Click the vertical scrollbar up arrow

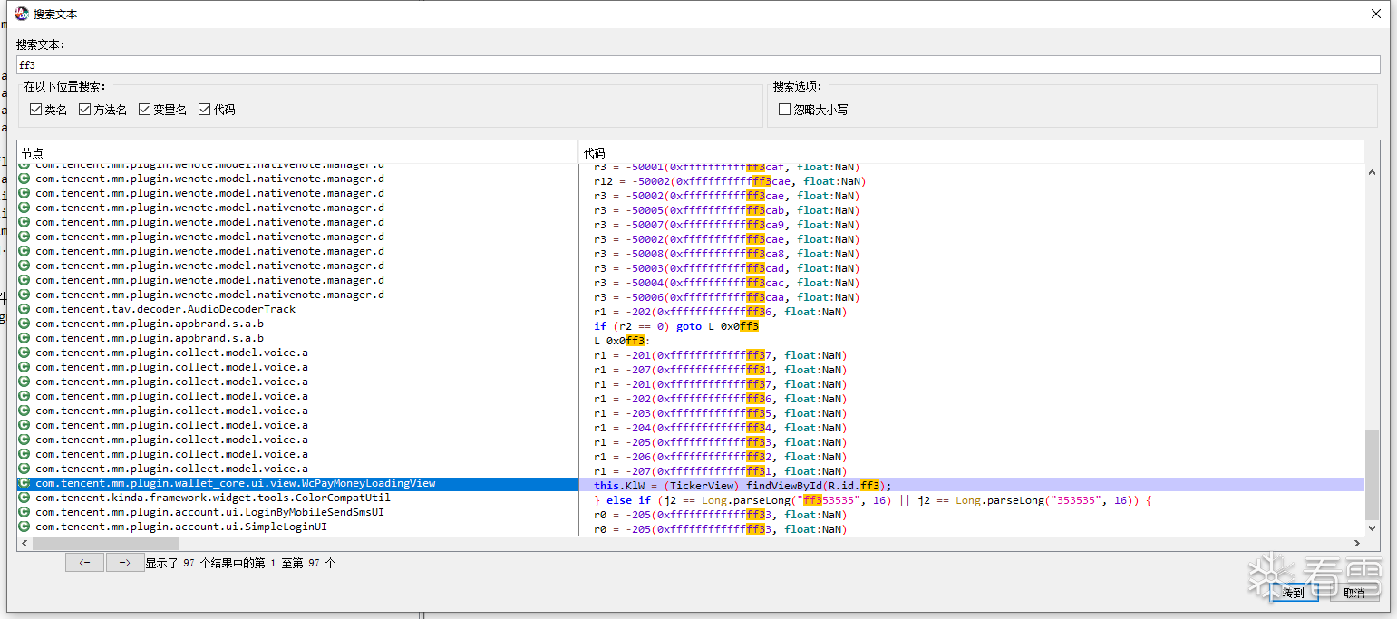tap(1372, 172)
